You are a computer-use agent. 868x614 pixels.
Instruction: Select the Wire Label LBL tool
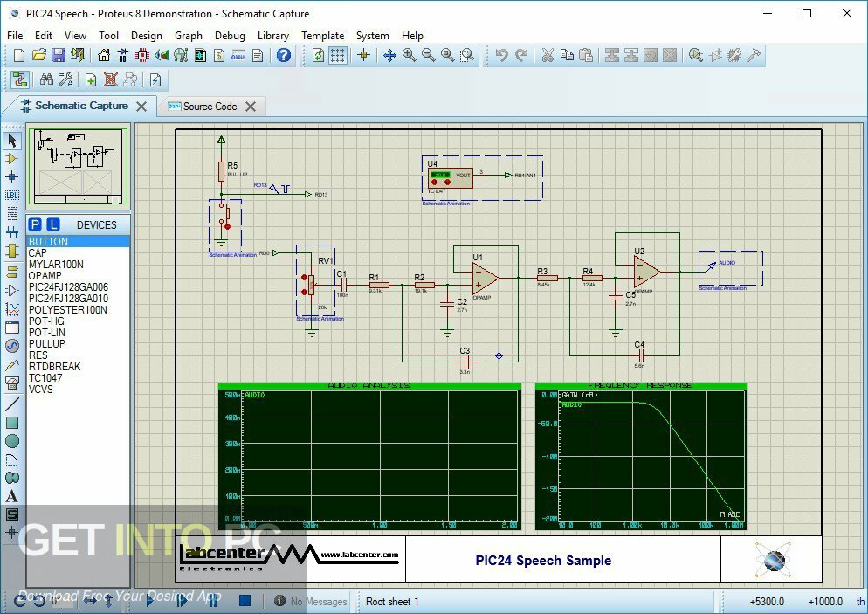click(12, 196)
